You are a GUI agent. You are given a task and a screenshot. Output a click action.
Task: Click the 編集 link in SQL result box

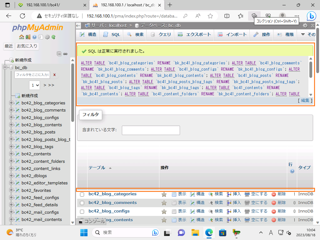pos(305,100)
